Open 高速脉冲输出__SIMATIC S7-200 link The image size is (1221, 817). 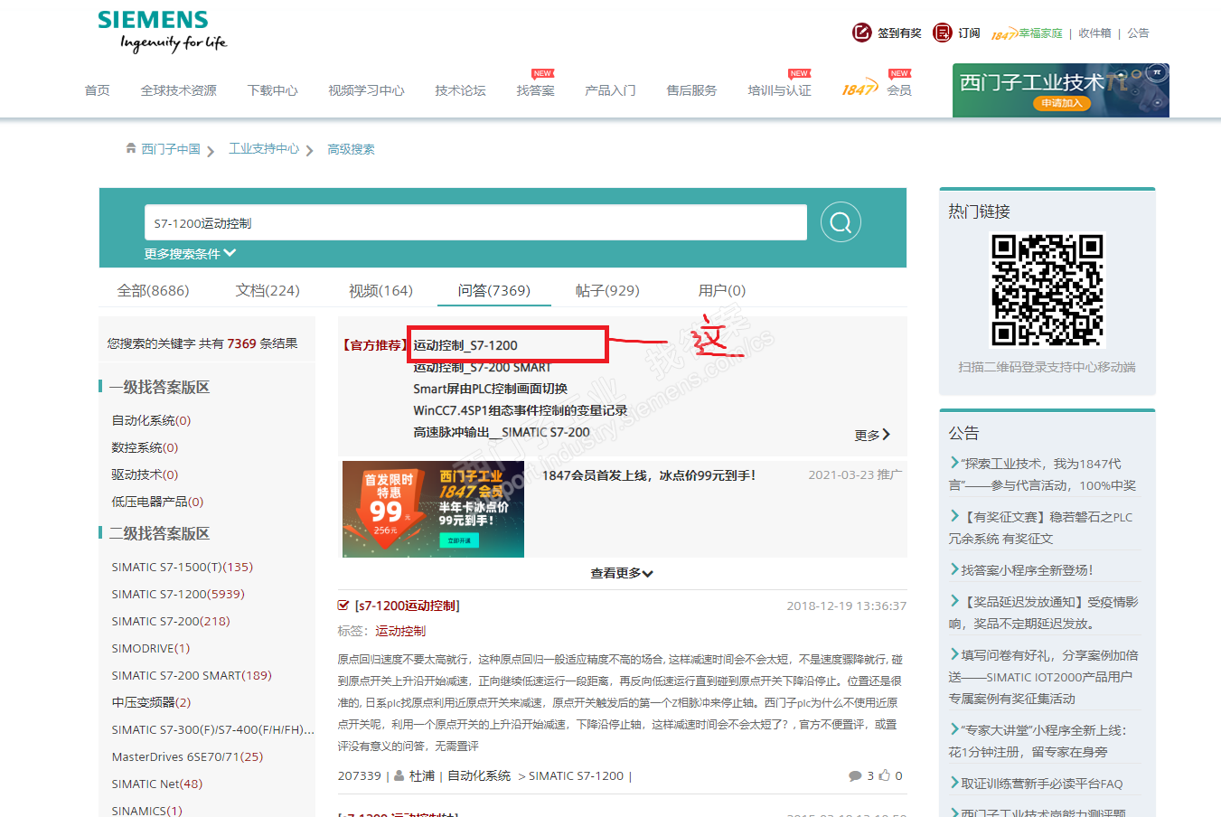point(502,432)
